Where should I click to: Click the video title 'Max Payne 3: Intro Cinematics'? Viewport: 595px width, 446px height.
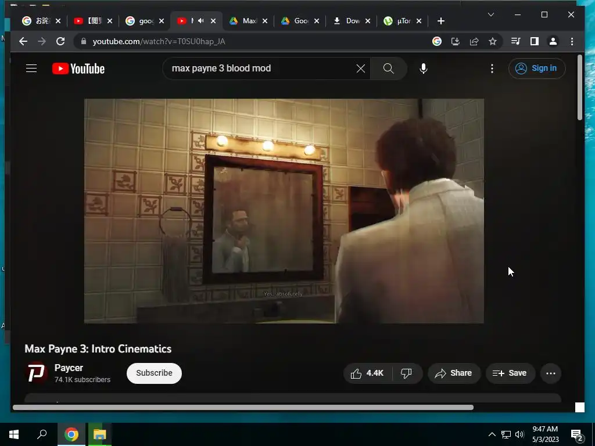pos(98,349)
